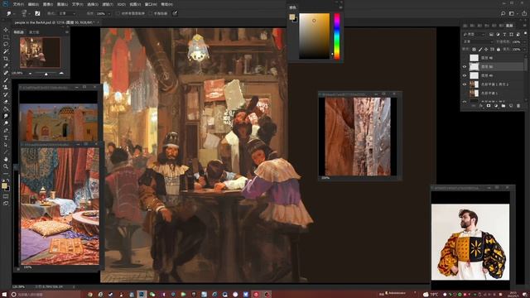530x298 pixels.
Task: Click the create new layer icon
Action: point(511,106)
